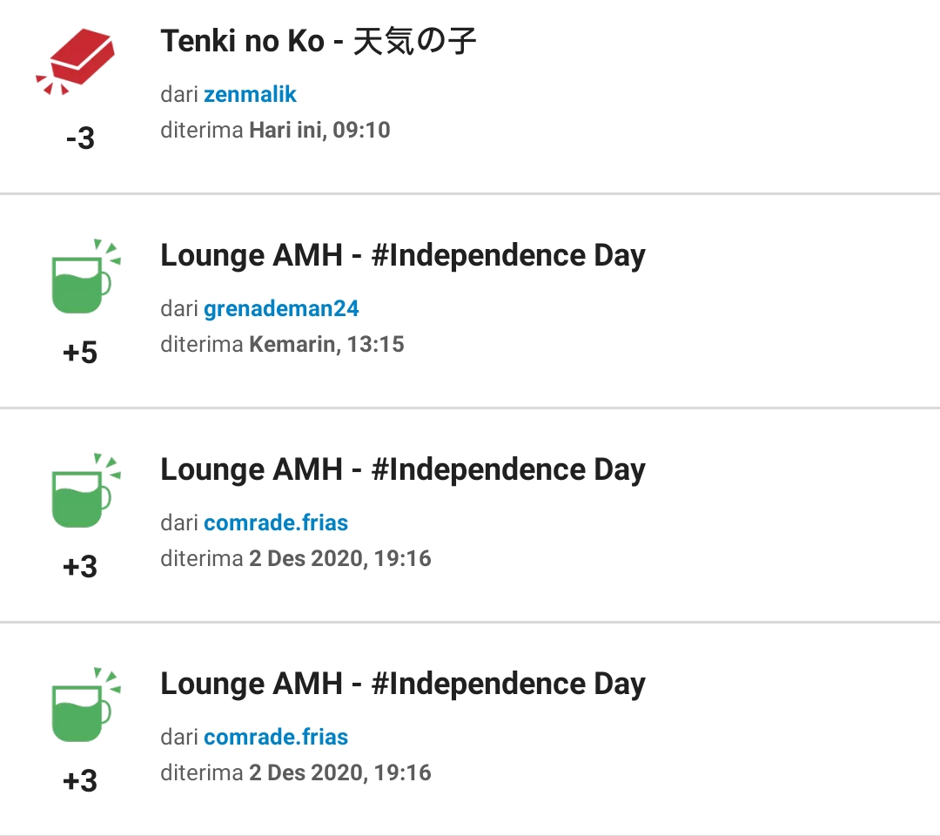Click the "Kemarin, 13:15" timestamp
The image size is (940, 836).
click(x=326, y=344)
